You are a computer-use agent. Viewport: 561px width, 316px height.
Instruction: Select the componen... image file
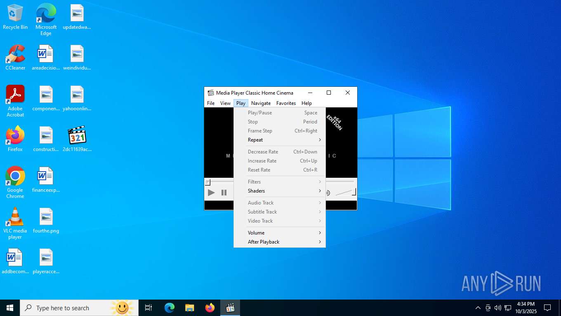point(46,98)
